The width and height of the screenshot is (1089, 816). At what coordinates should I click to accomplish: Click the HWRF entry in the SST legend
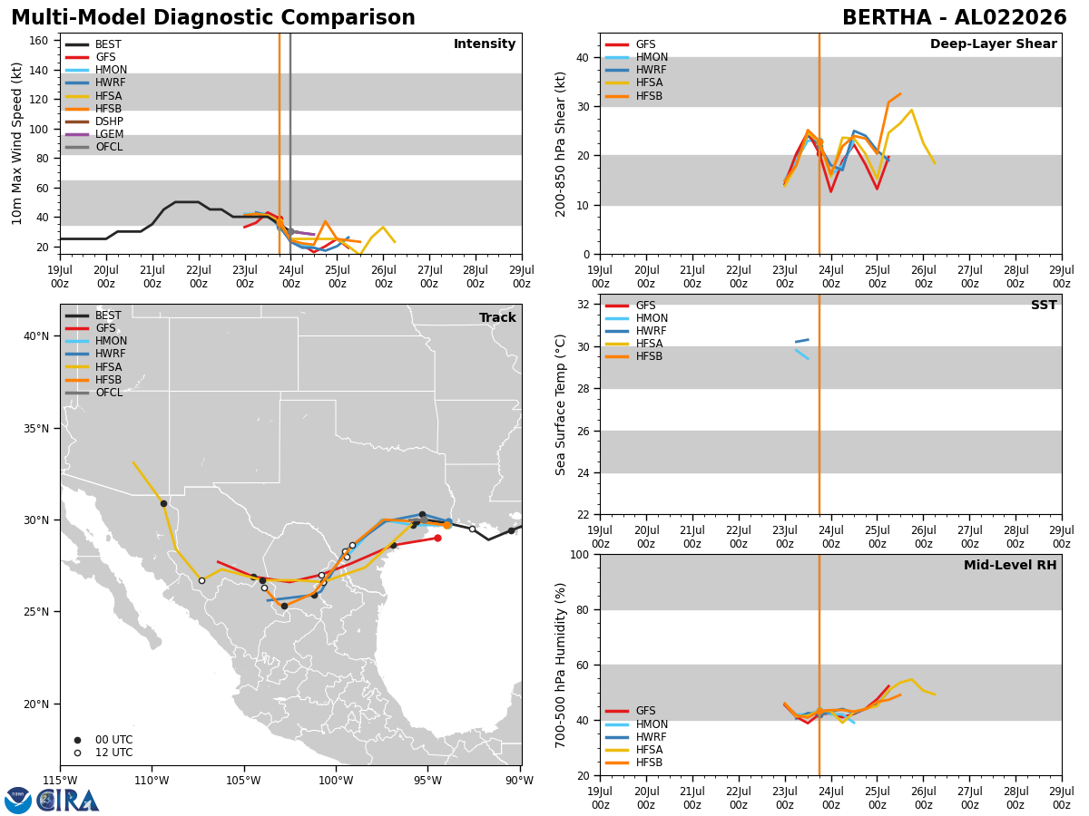(636, 331)
